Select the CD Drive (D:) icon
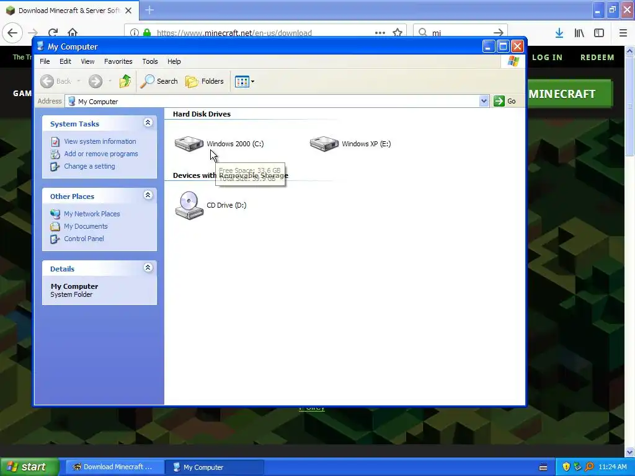Screen dimensions: 635x476 (x=189, y=205)
